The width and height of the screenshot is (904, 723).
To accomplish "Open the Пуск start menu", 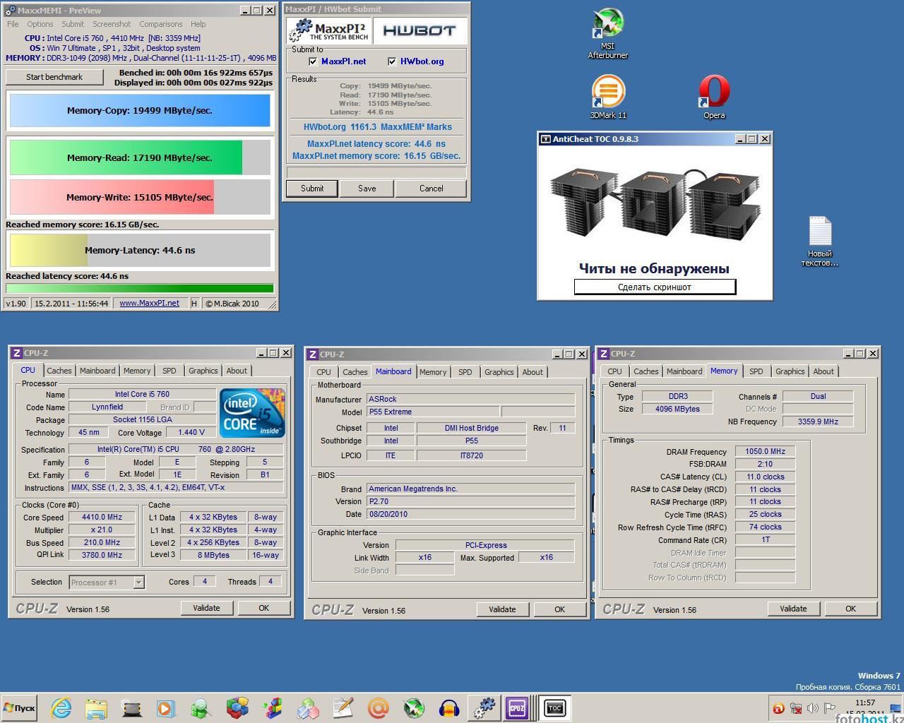I will [19, 708].
